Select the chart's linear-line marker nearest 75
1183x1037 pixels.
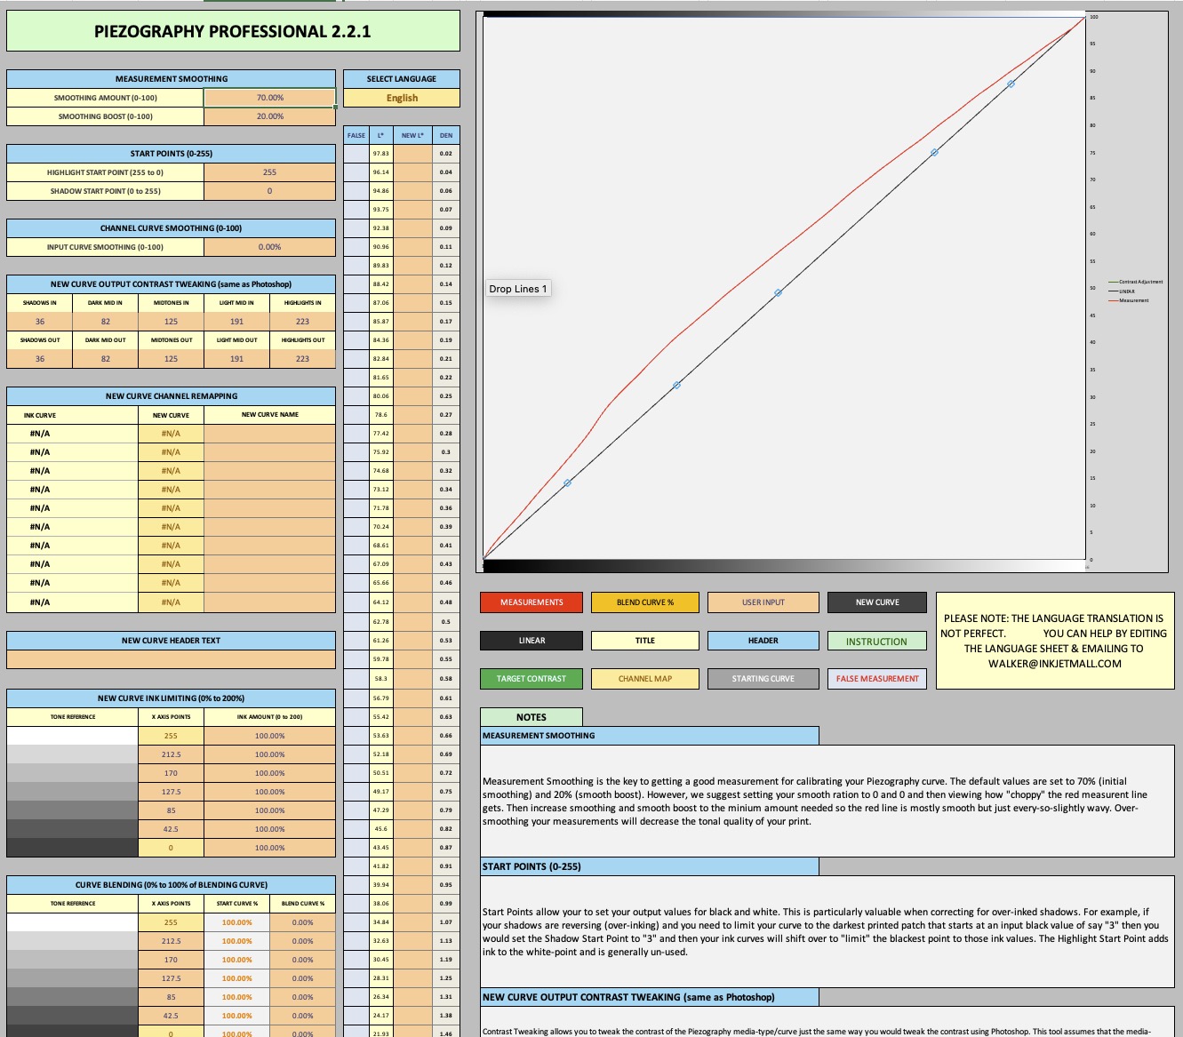934,153
